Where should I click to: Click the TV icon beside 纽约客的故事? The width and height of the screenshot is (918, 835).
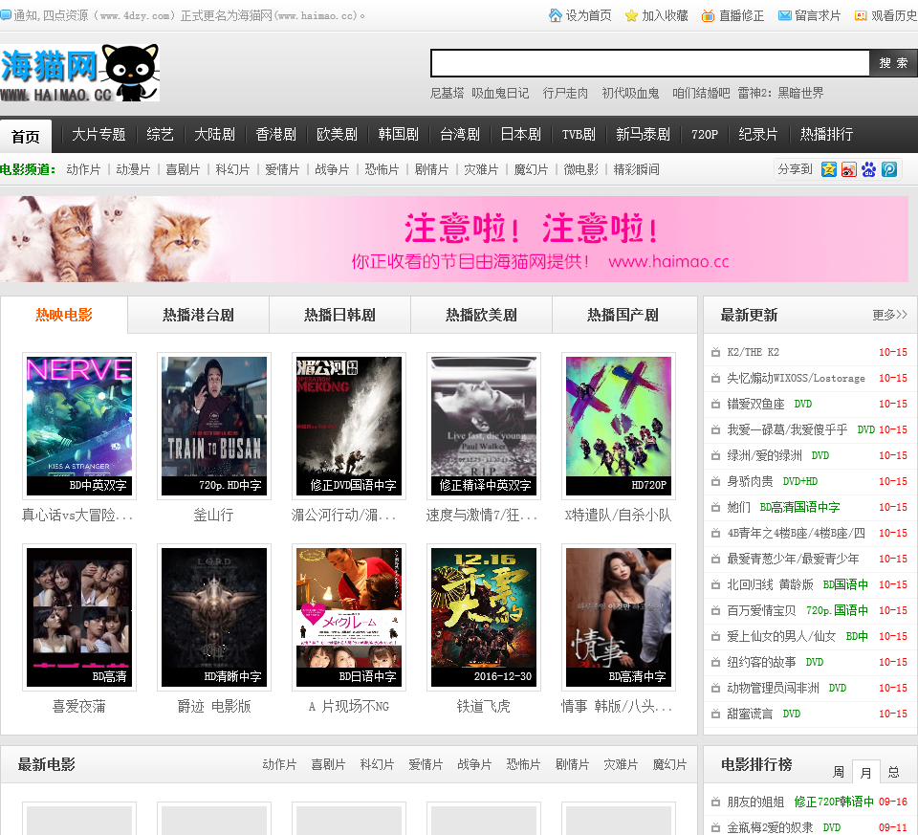pos(715,662)
